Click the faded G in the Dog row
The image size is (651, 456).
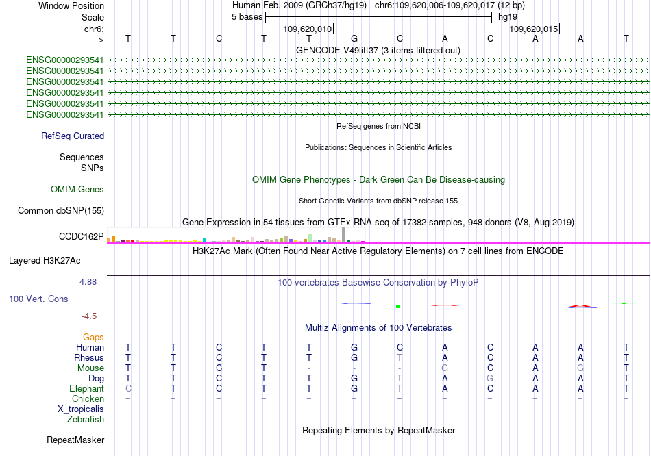pos(491,379)
